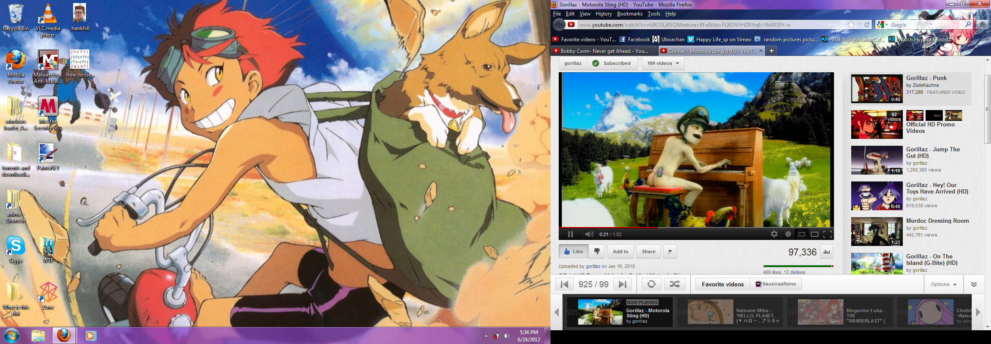Open playlist Options menu
The height and width of the screenshot is (344, 991).
click(x=944, y=284)
